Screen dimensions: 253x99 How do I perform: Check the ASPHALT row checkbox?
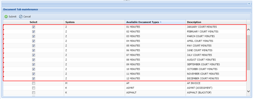34,93
